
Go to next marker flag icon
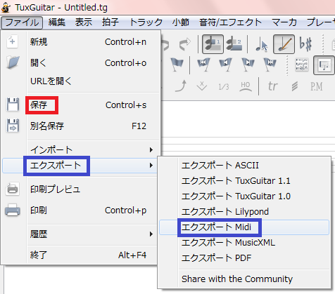248,65
